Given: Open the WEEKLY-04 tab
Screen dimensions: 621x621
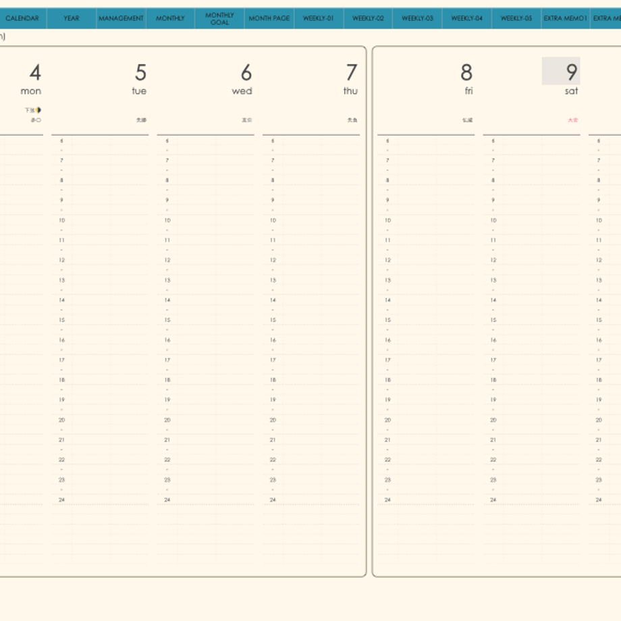Looking at the screenshot, I should (x=467, y=18).
